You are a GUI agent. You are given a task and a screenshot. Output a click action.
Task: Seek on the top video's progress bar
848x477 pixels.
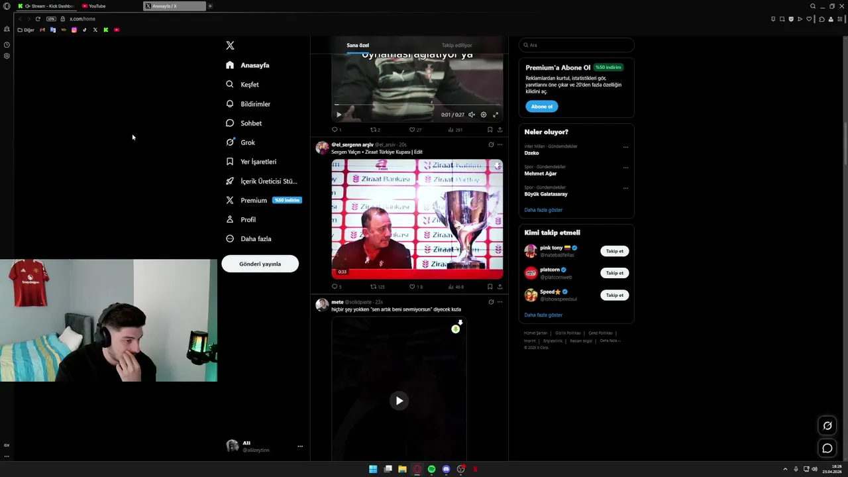click(417, 105)
